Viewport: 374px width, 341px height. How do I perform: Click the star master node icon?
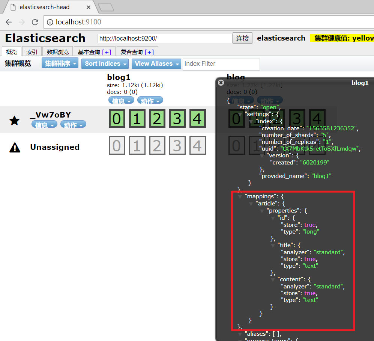coord(15,121)
